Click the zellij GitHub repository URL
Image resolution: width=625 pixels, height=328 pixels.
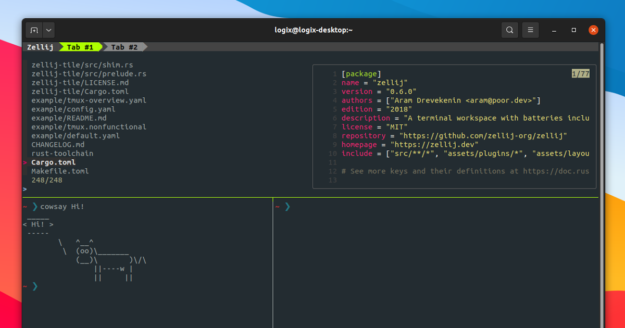(483, 136)
